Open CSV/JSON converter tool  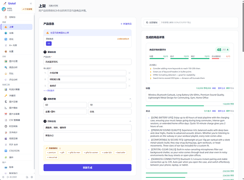17,151
